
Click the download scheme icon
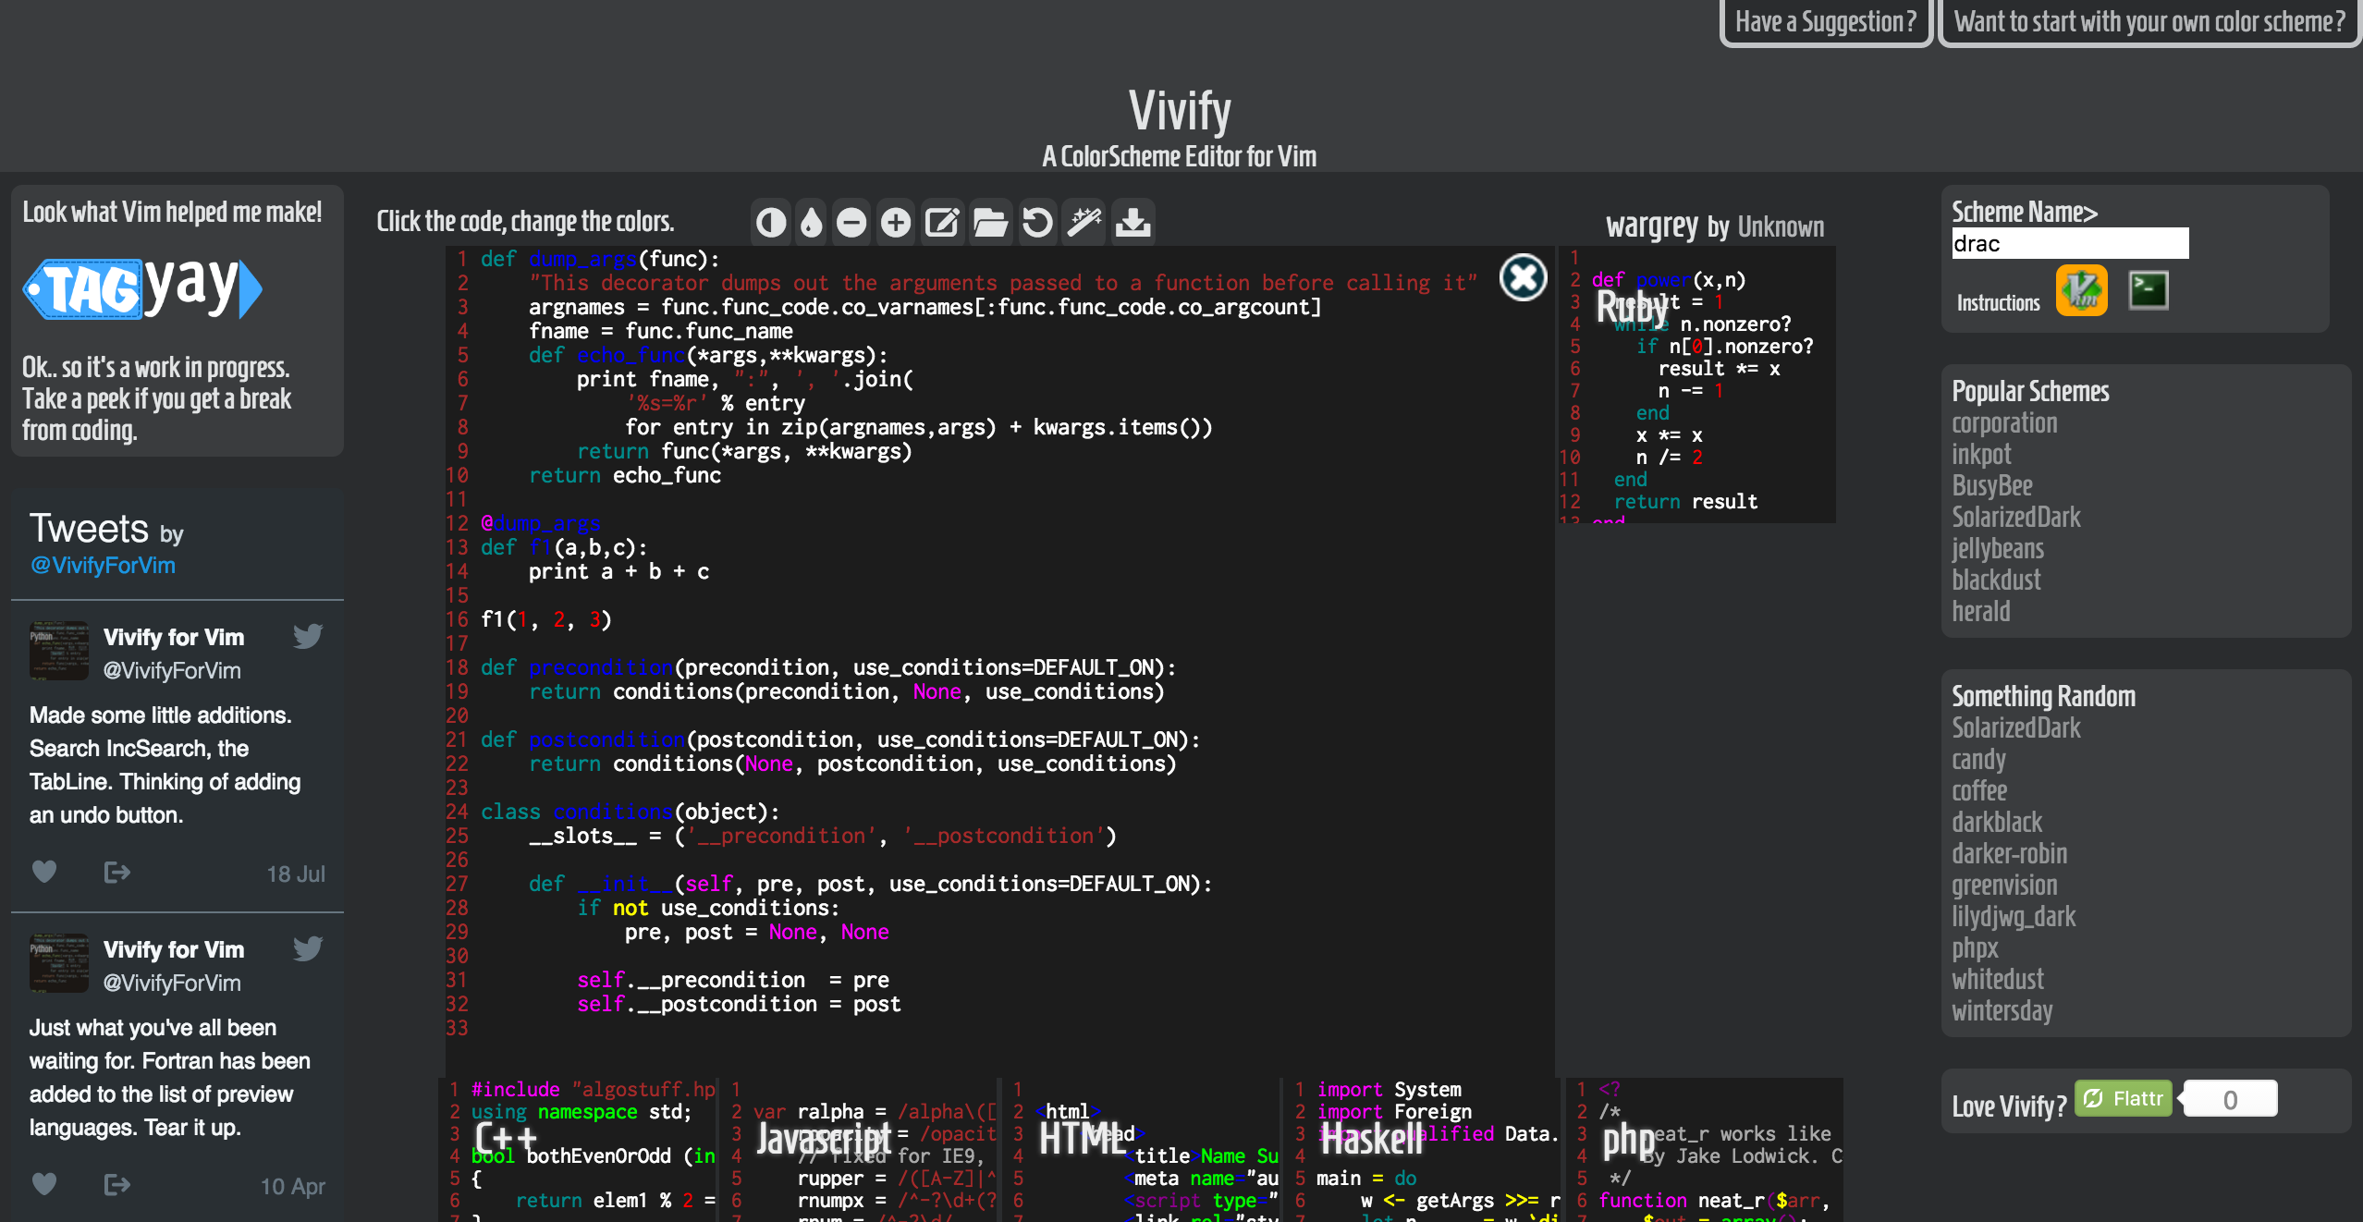[1133, 223]
